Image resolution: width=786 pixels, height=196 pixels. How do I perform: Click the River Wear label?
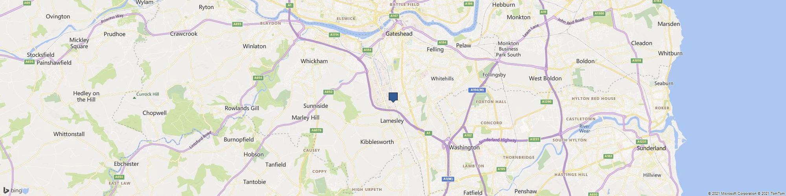pos(584,129)
